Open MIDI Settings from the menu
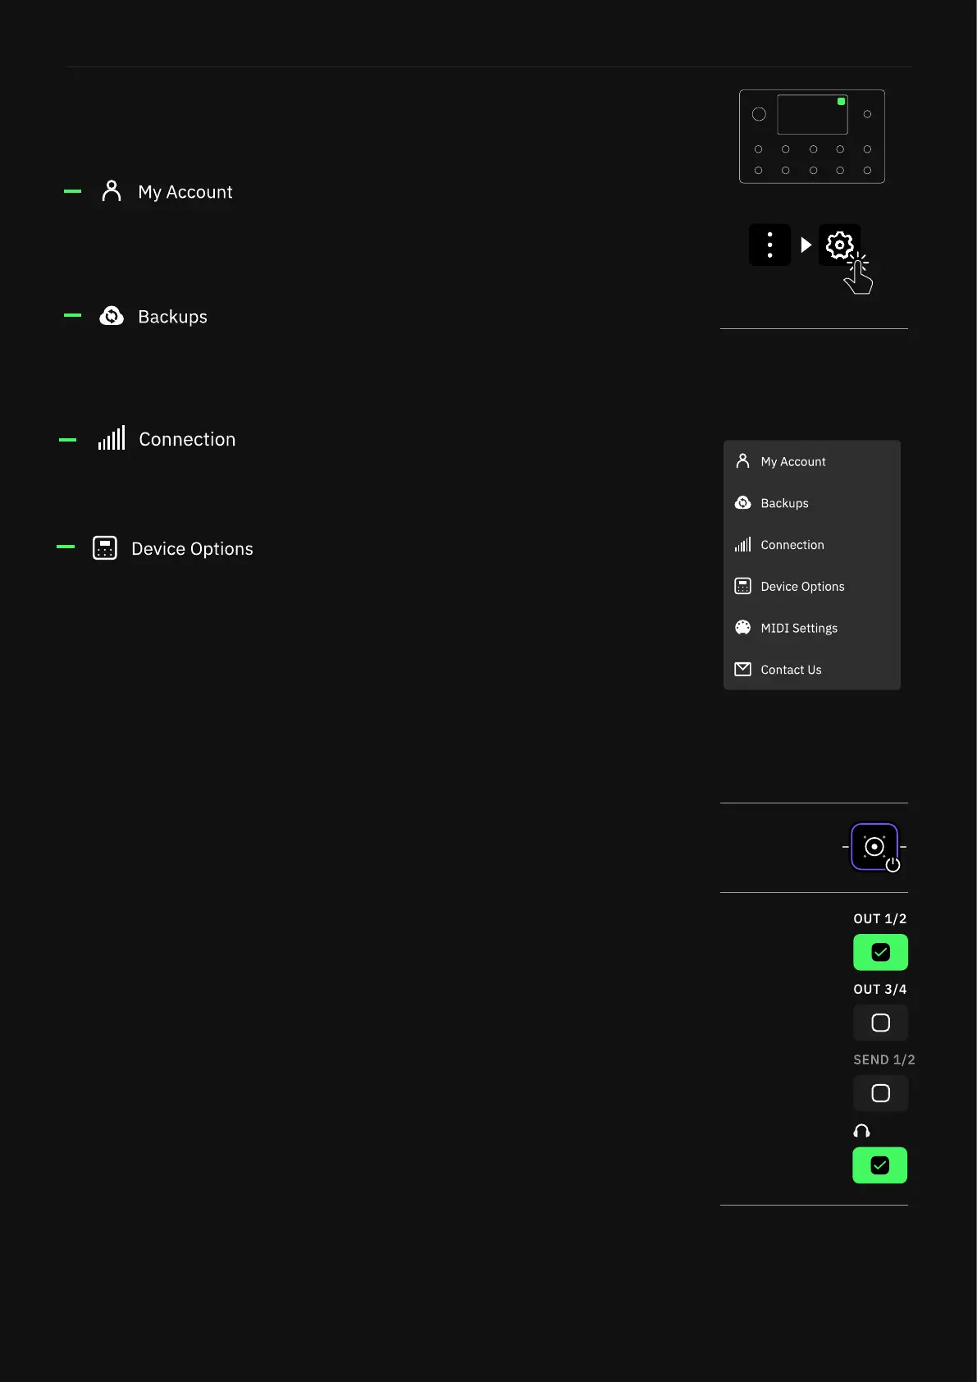The height and width of the screenshot is (1382, 977). [x=798, y=629]
